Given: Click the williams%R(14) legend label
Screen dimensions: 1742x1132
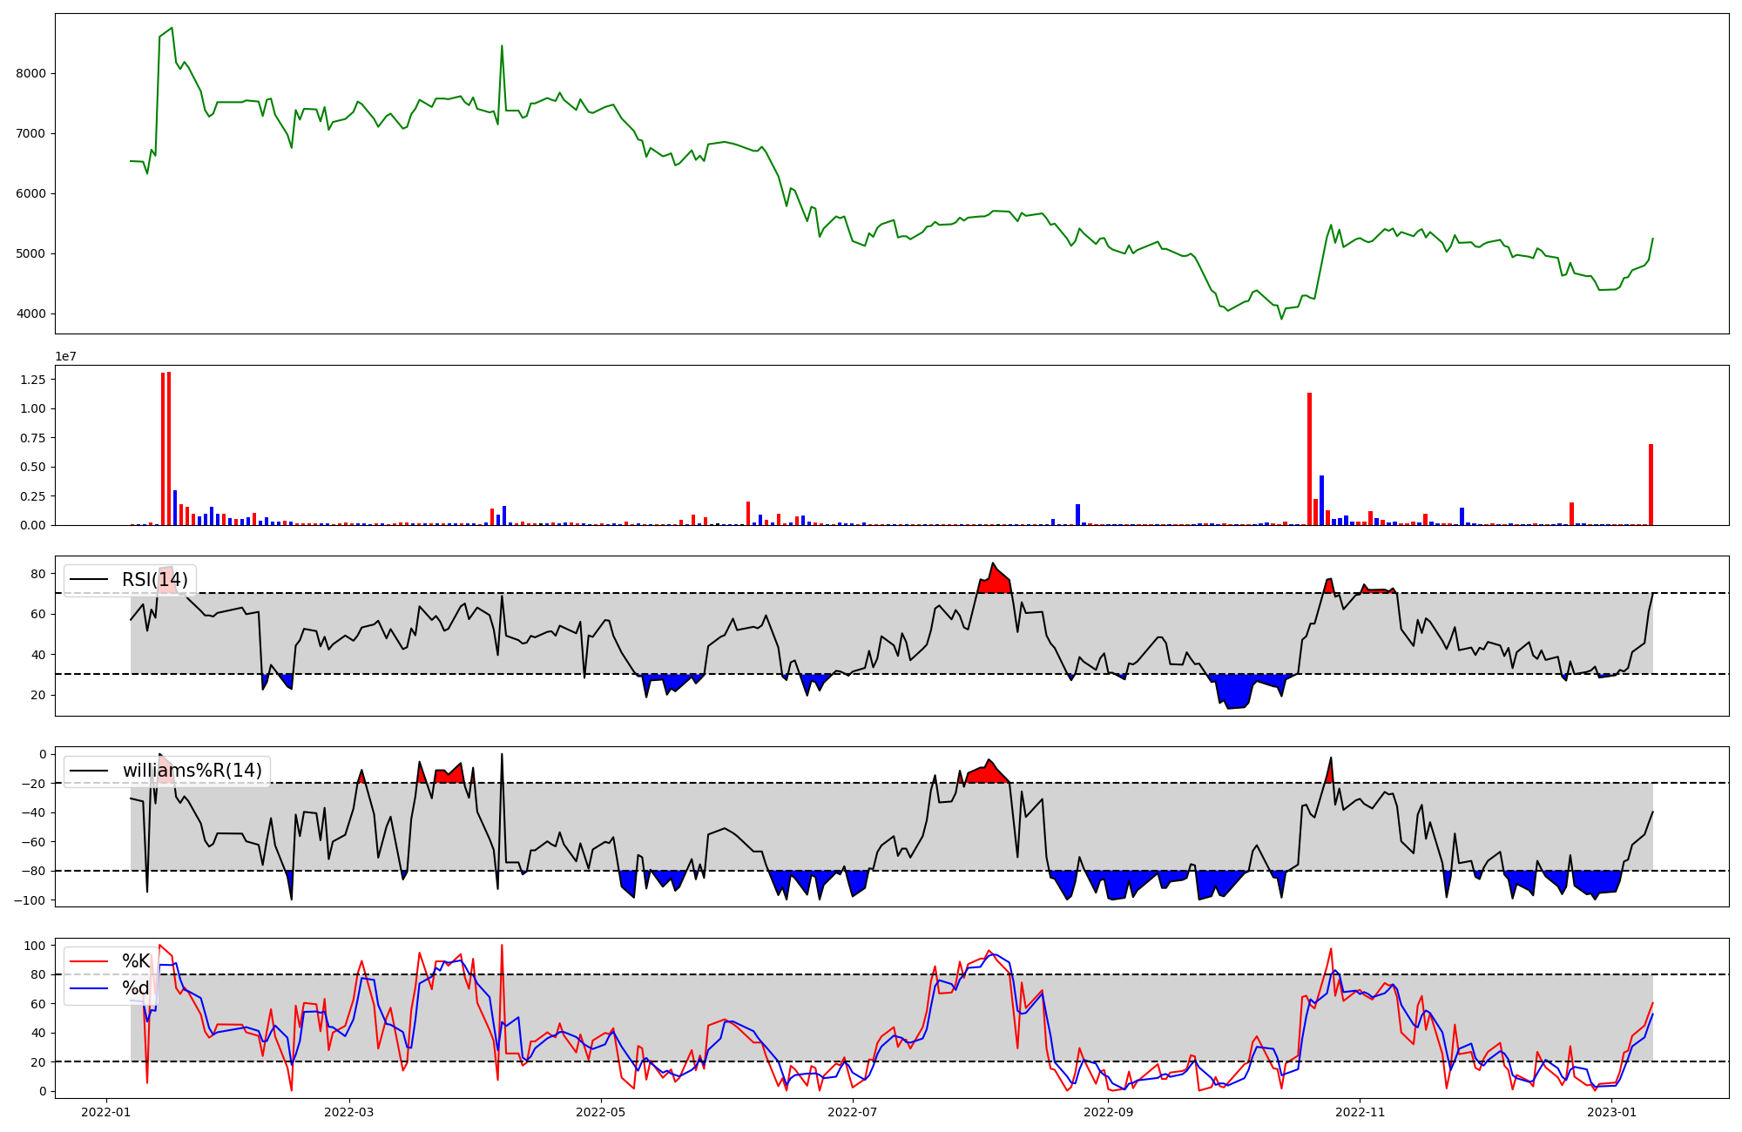Looking at the screenshot, I should point(192,771).
